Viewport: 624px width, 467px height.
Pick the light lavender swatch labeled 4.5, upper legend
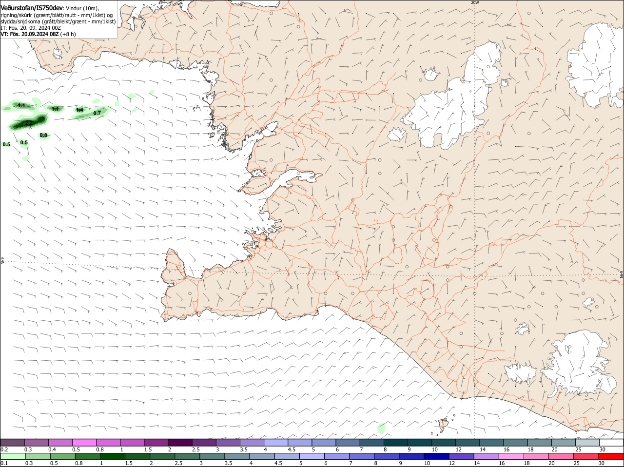[x=300, y=442]
